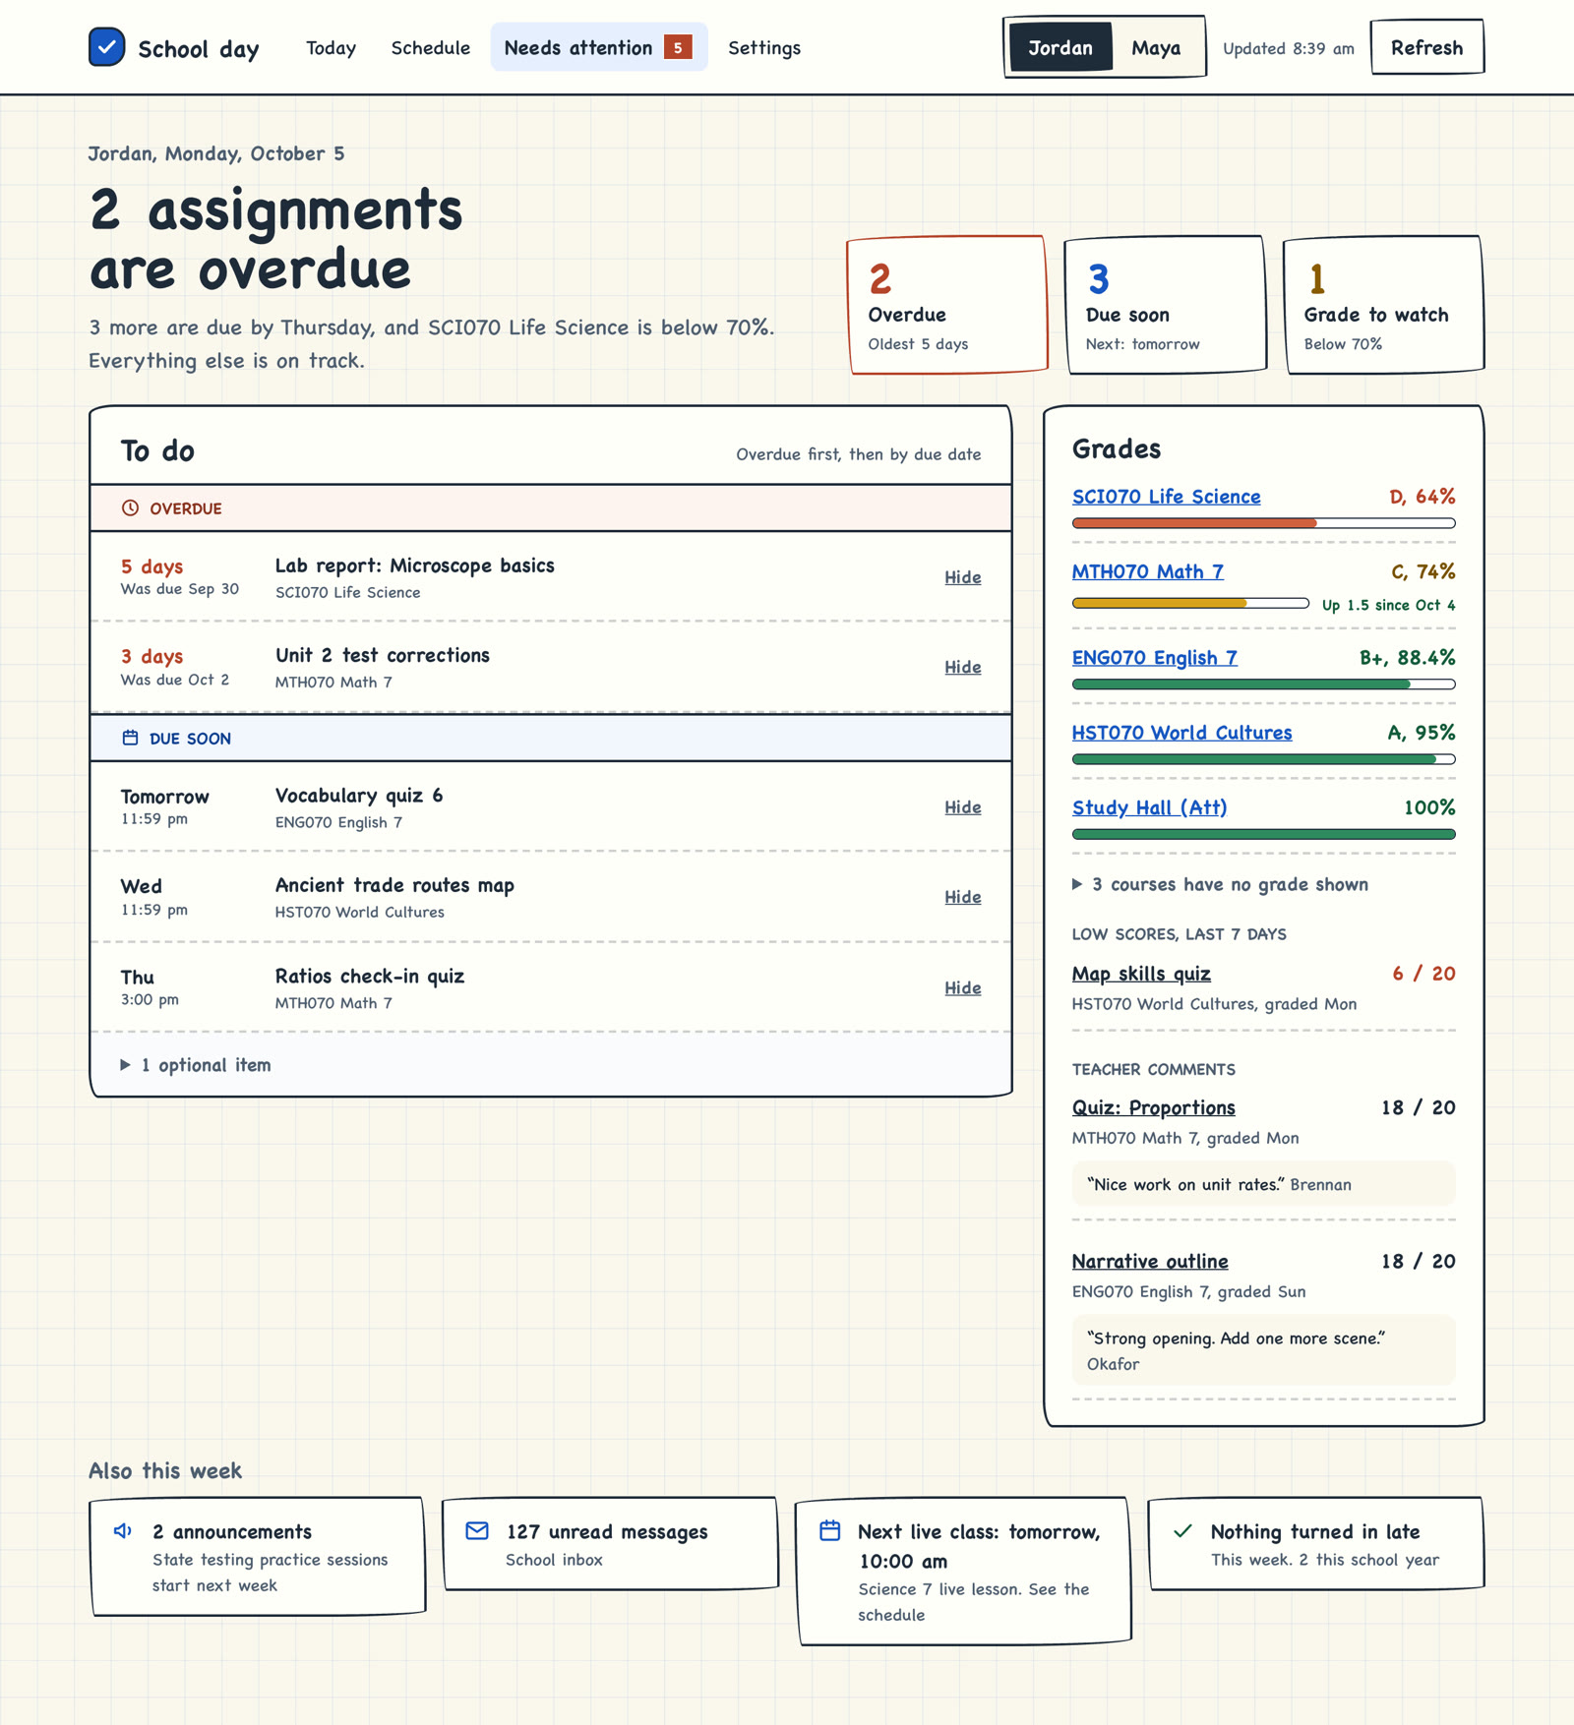The width and height of the screenshot is (1574, 1725).
Task: Hide the Unit 2 test corrections item
Action: tap(963, 667)
